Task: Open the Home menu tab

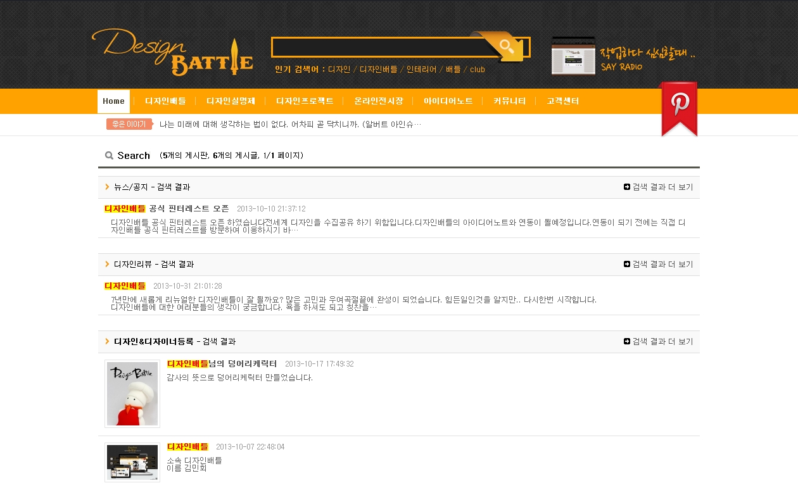Action: pos(113,101)
